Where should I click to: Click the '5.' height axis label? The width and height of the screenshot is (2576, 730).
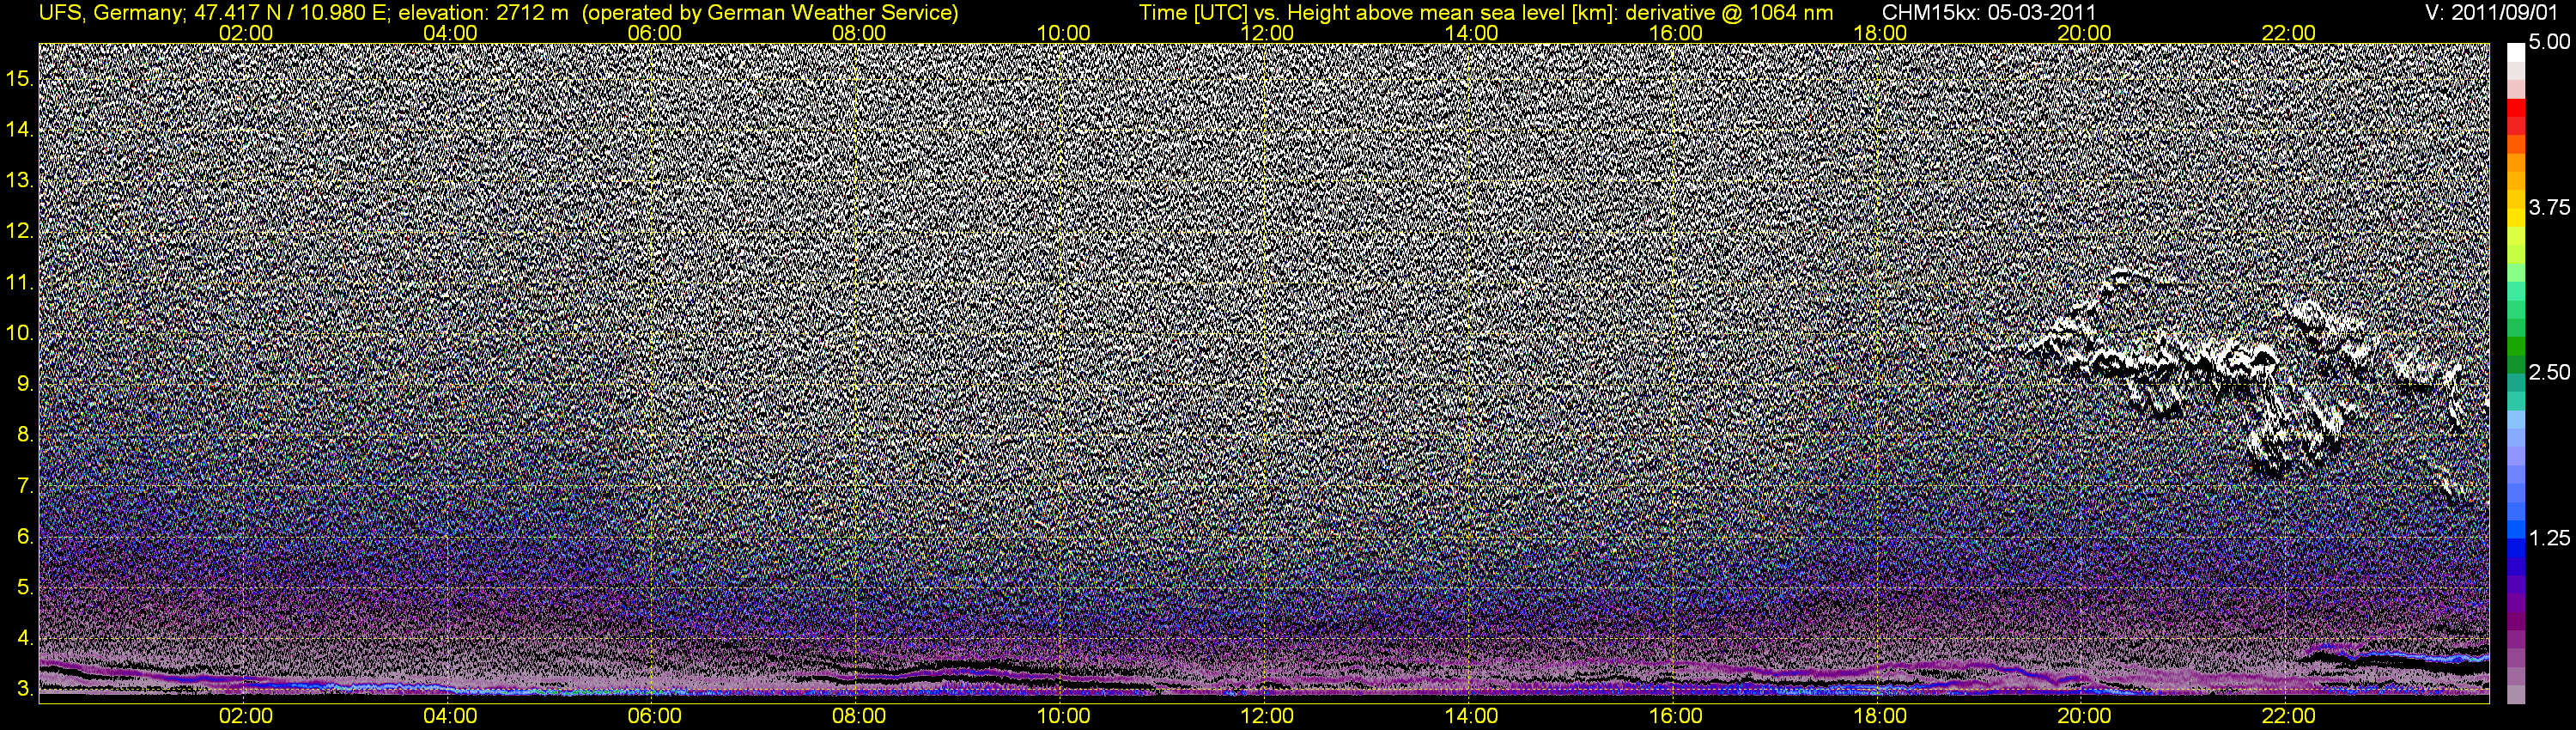click(25, 588)
